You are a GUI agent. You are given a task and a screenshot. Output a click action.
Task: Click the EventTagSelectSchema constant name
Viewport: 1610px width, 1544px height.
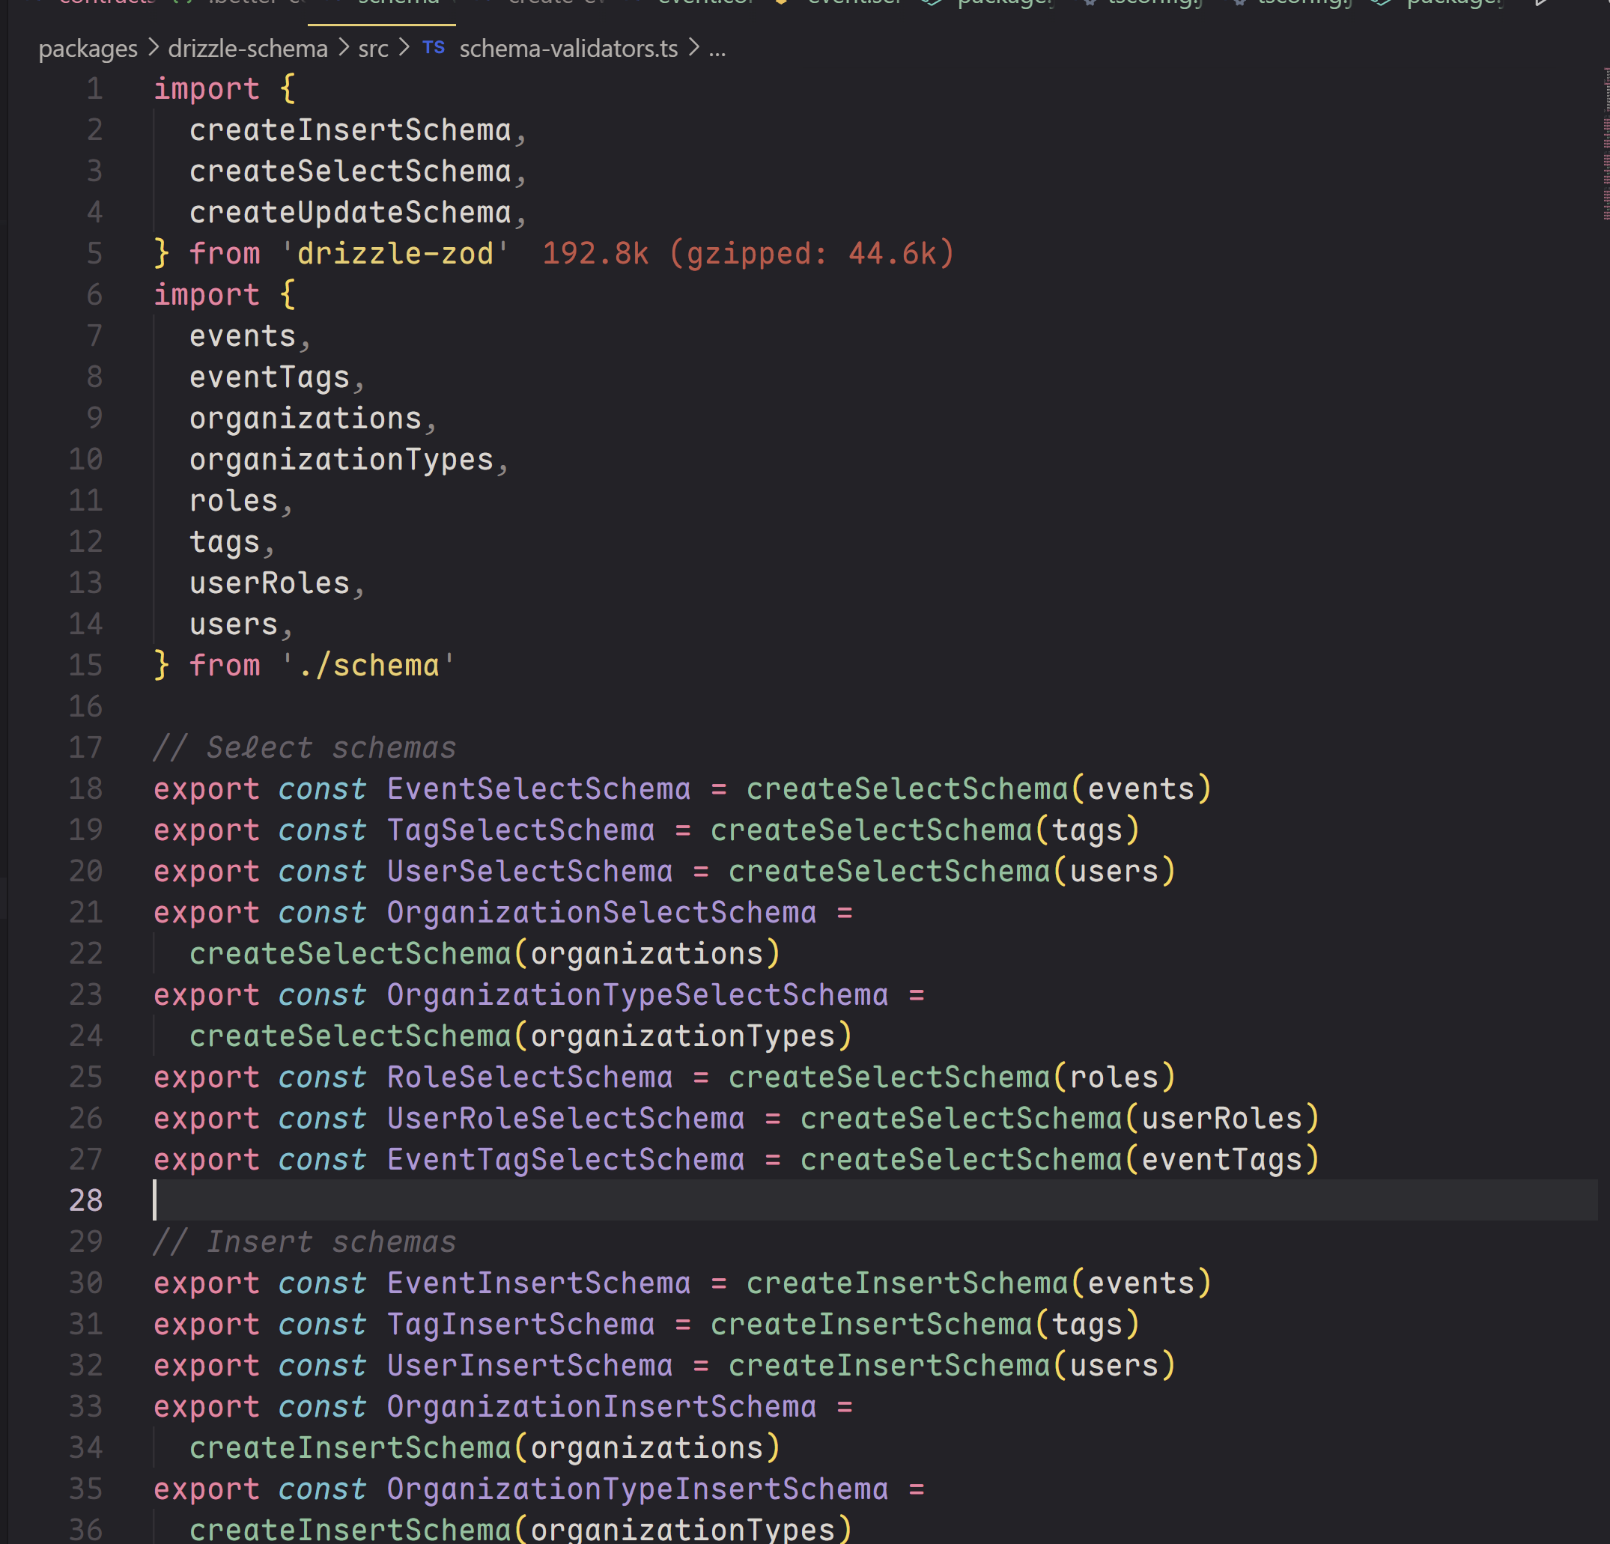point(565,1160)
